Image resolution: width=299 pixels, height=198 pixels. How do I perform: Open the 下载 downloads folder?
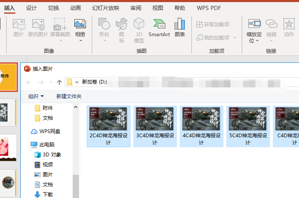(x=47, y=194)
